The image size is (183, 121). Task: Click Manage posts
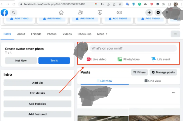pyautogui.click(x=163, y=72)
